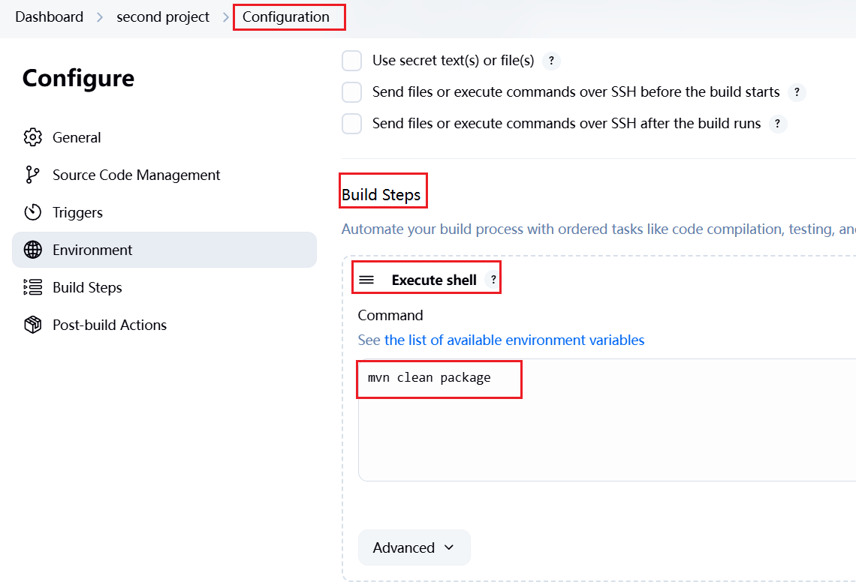
Task: Check SSH commands before the build starts
Action: (351, 92)
